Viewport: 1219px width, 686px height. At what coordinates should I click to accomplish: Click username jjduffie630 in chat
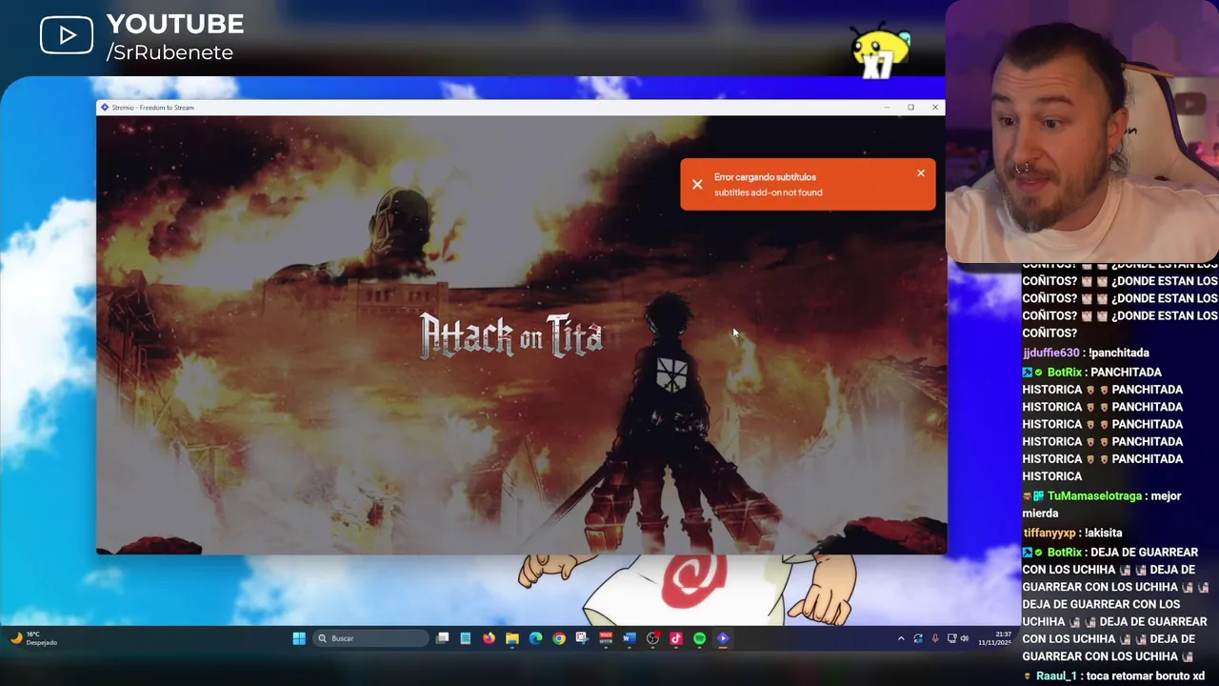pyautogui.click(x=1052, y=353)
